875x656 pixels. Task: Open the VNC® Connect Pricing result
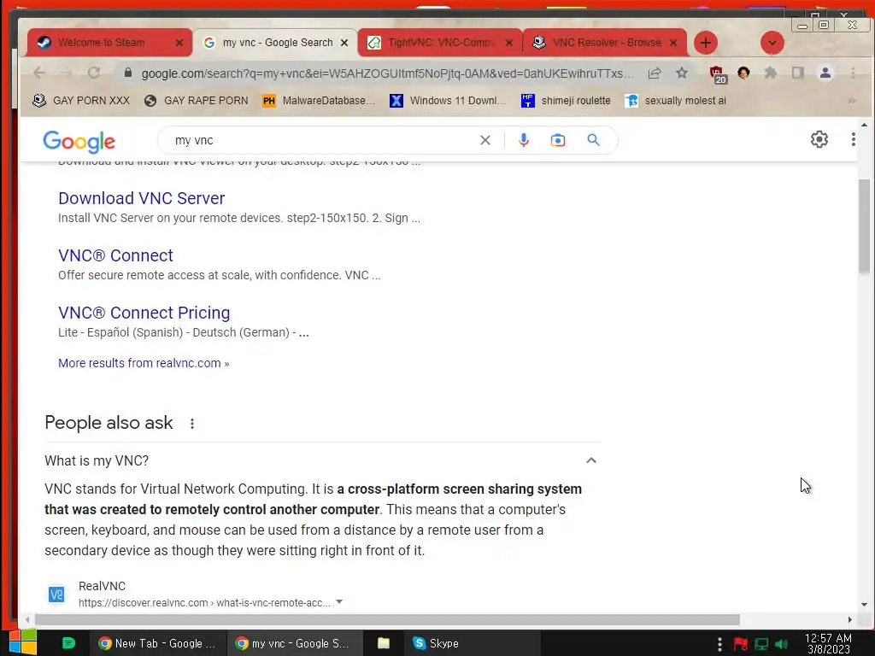tap(144, 313)
